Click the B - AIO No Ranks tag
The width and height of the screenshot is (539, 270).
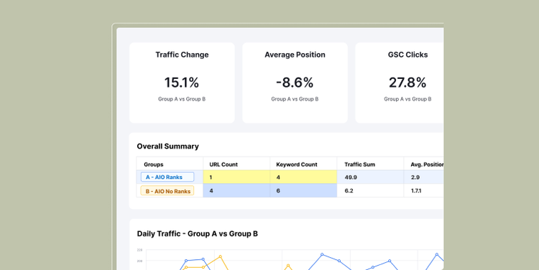click(167, 190)
